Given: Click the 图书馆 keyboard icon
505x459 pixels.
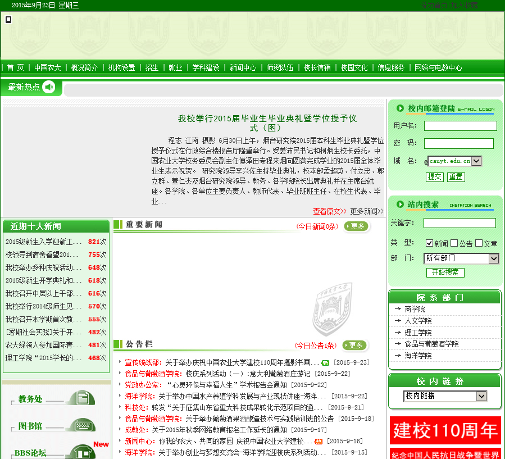Looking at the screenshot, I should click(83, 425).
